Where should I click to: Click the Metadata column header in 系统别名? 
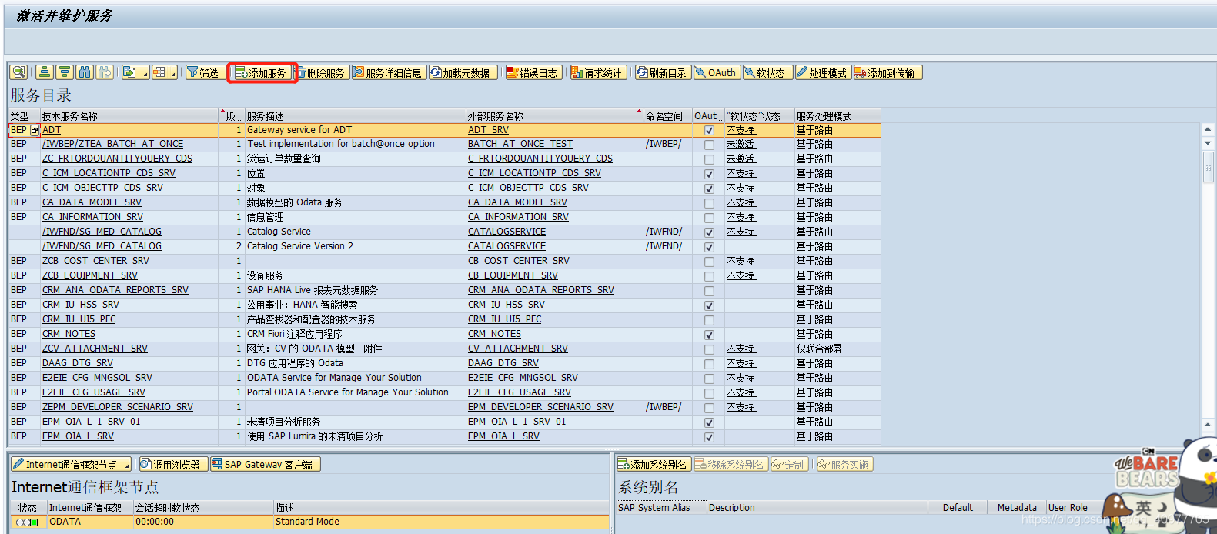click(1017, 508)
